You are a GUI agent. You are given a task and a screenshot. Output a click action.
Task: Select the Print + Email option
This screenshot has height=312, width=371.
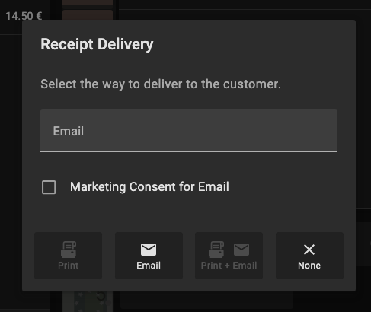(x=229, y=256)
